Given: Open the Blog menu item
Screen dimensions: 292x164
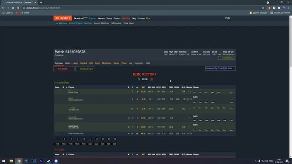Looking at the screenshot, I should click(134, 18).
